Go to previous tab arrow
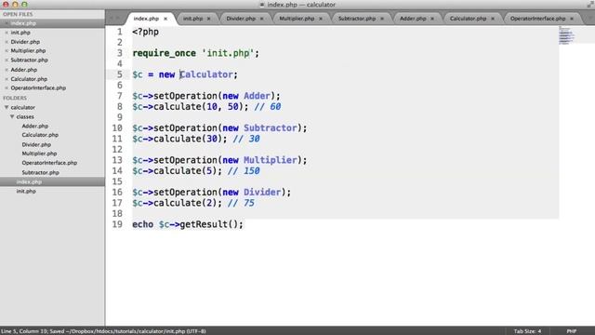The image size is (595, 335). tap(112, 19)
